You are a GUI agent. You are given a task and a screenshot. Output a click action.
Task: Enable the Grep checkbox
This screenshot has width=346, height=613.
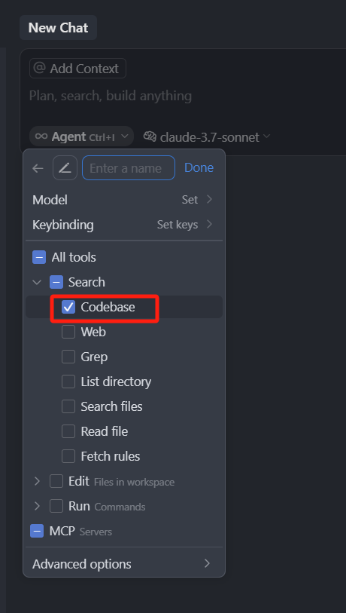(x=68, y=357)
